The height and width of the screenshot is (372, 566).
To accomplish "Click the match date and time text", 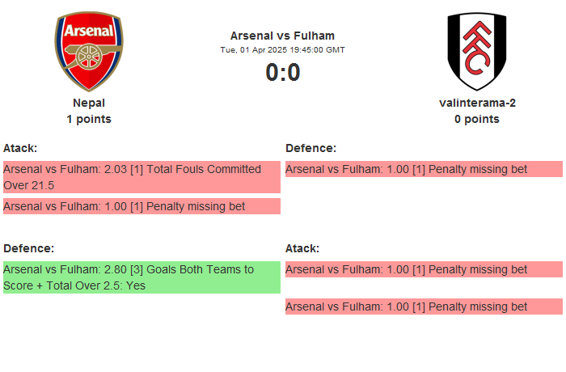I will pos(282,49).
